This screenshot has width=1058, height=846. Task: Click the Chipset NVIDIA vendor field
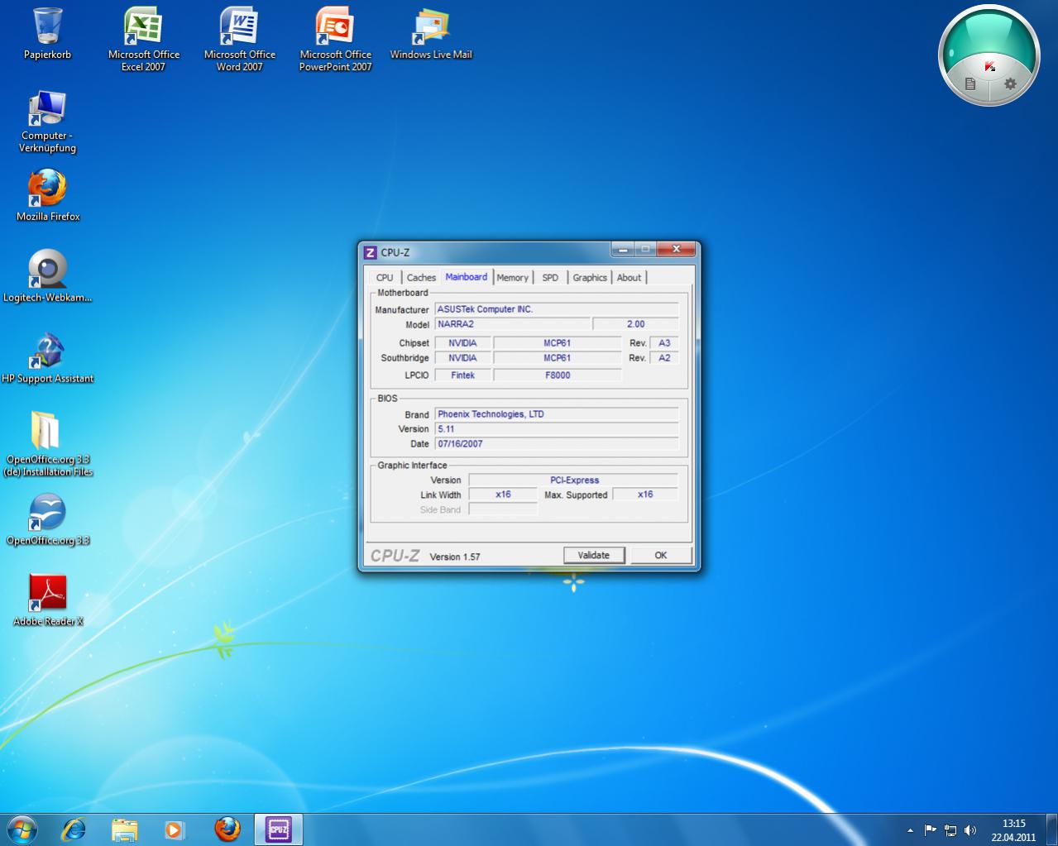pos(462,342)
